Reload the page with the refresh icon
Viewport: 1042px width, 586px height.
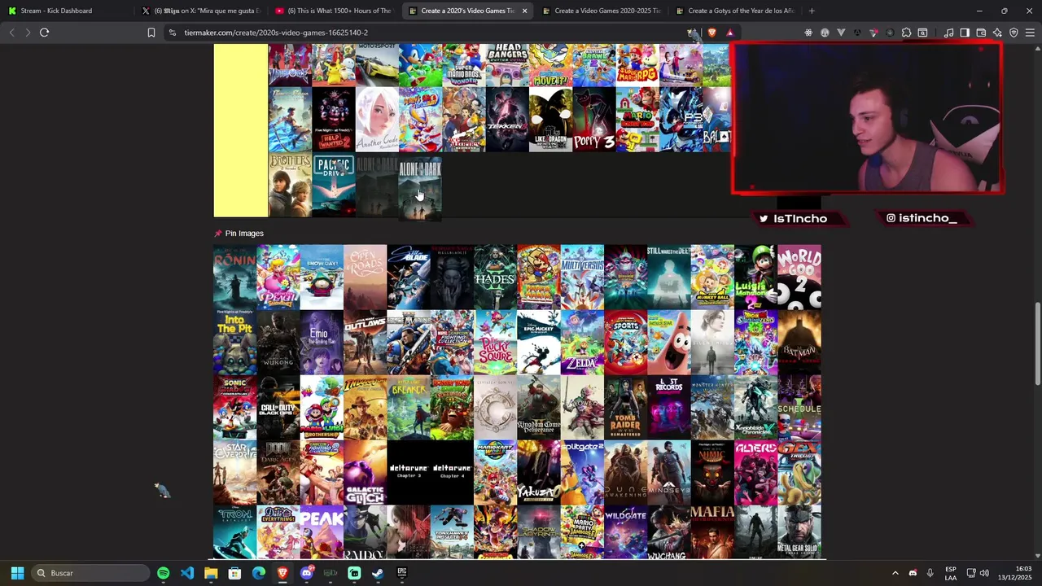pyautogui.click(x=44, y=33)
